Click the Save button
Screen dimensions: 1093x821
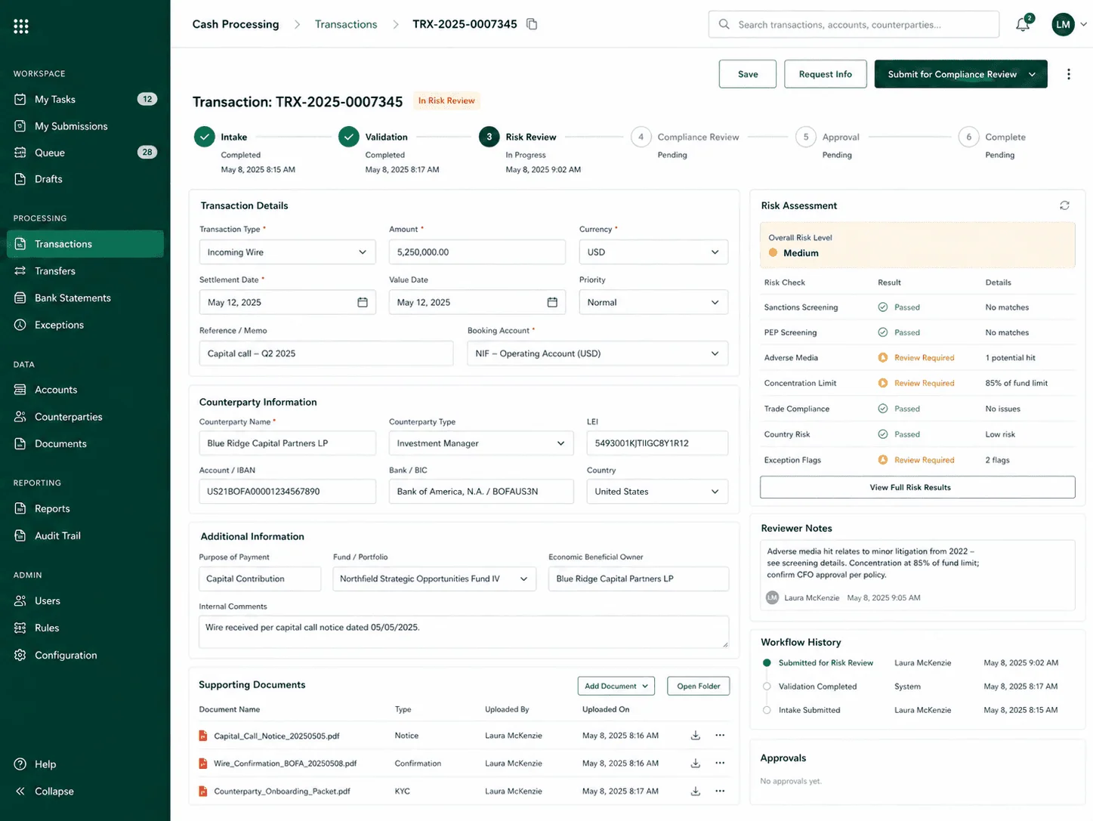coord(748,74)
